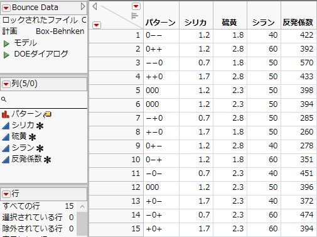Run the モデル script with the green triangle
The width and height of the screenshot is (317, 237).
[6, 43]
